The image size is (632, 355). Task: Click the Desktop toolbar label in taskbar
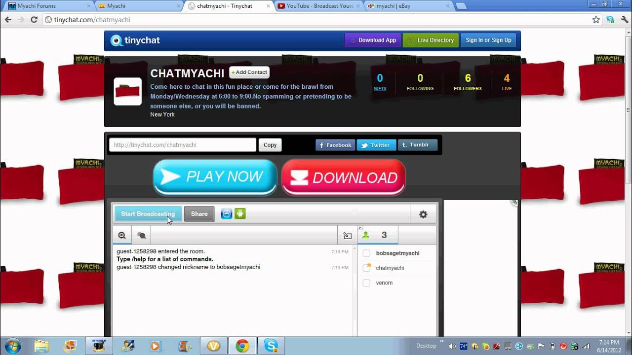426,346
